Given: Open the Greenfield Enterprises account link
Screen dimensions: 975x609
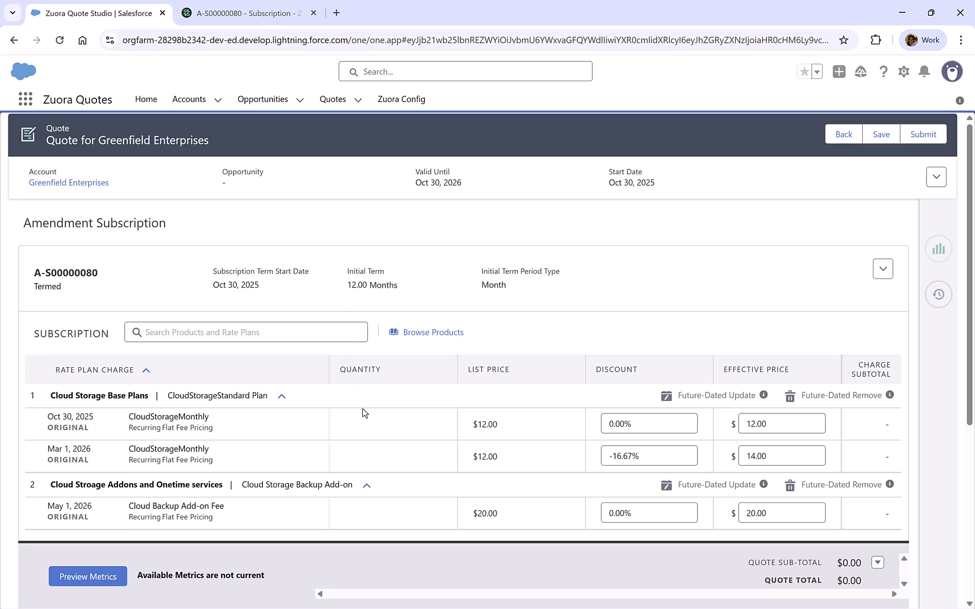Looking at the screenshot, I should (68, 182).
